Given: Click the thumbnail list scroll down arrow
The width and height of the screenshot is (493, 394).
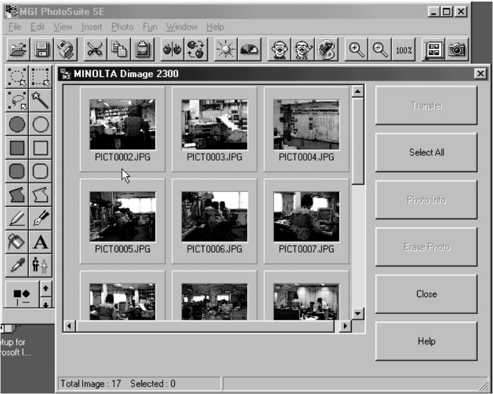Looking at the screenshot, I should point(358,313).
